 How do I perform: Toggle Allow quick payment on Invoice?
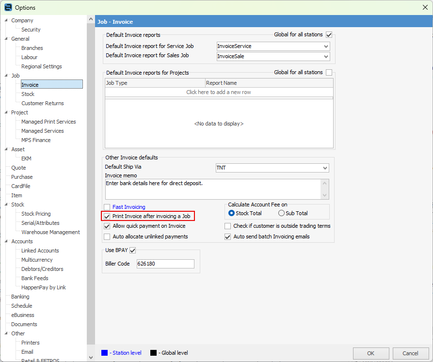point(107,226)
